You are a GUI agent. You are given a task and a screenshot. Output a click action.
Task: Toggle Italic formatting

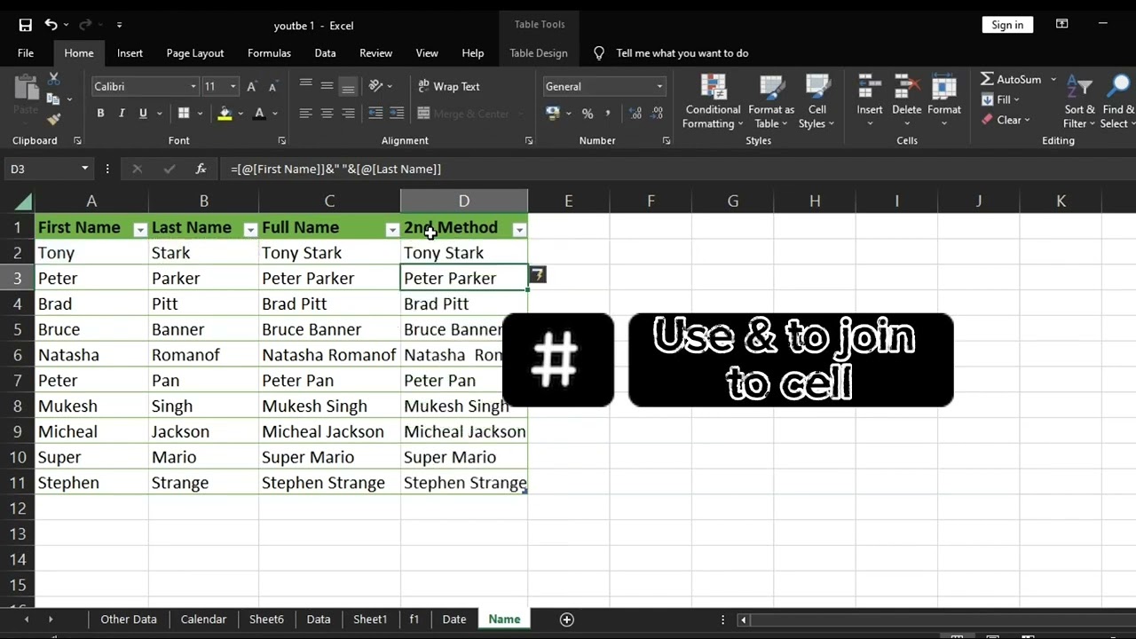(122, 114)
